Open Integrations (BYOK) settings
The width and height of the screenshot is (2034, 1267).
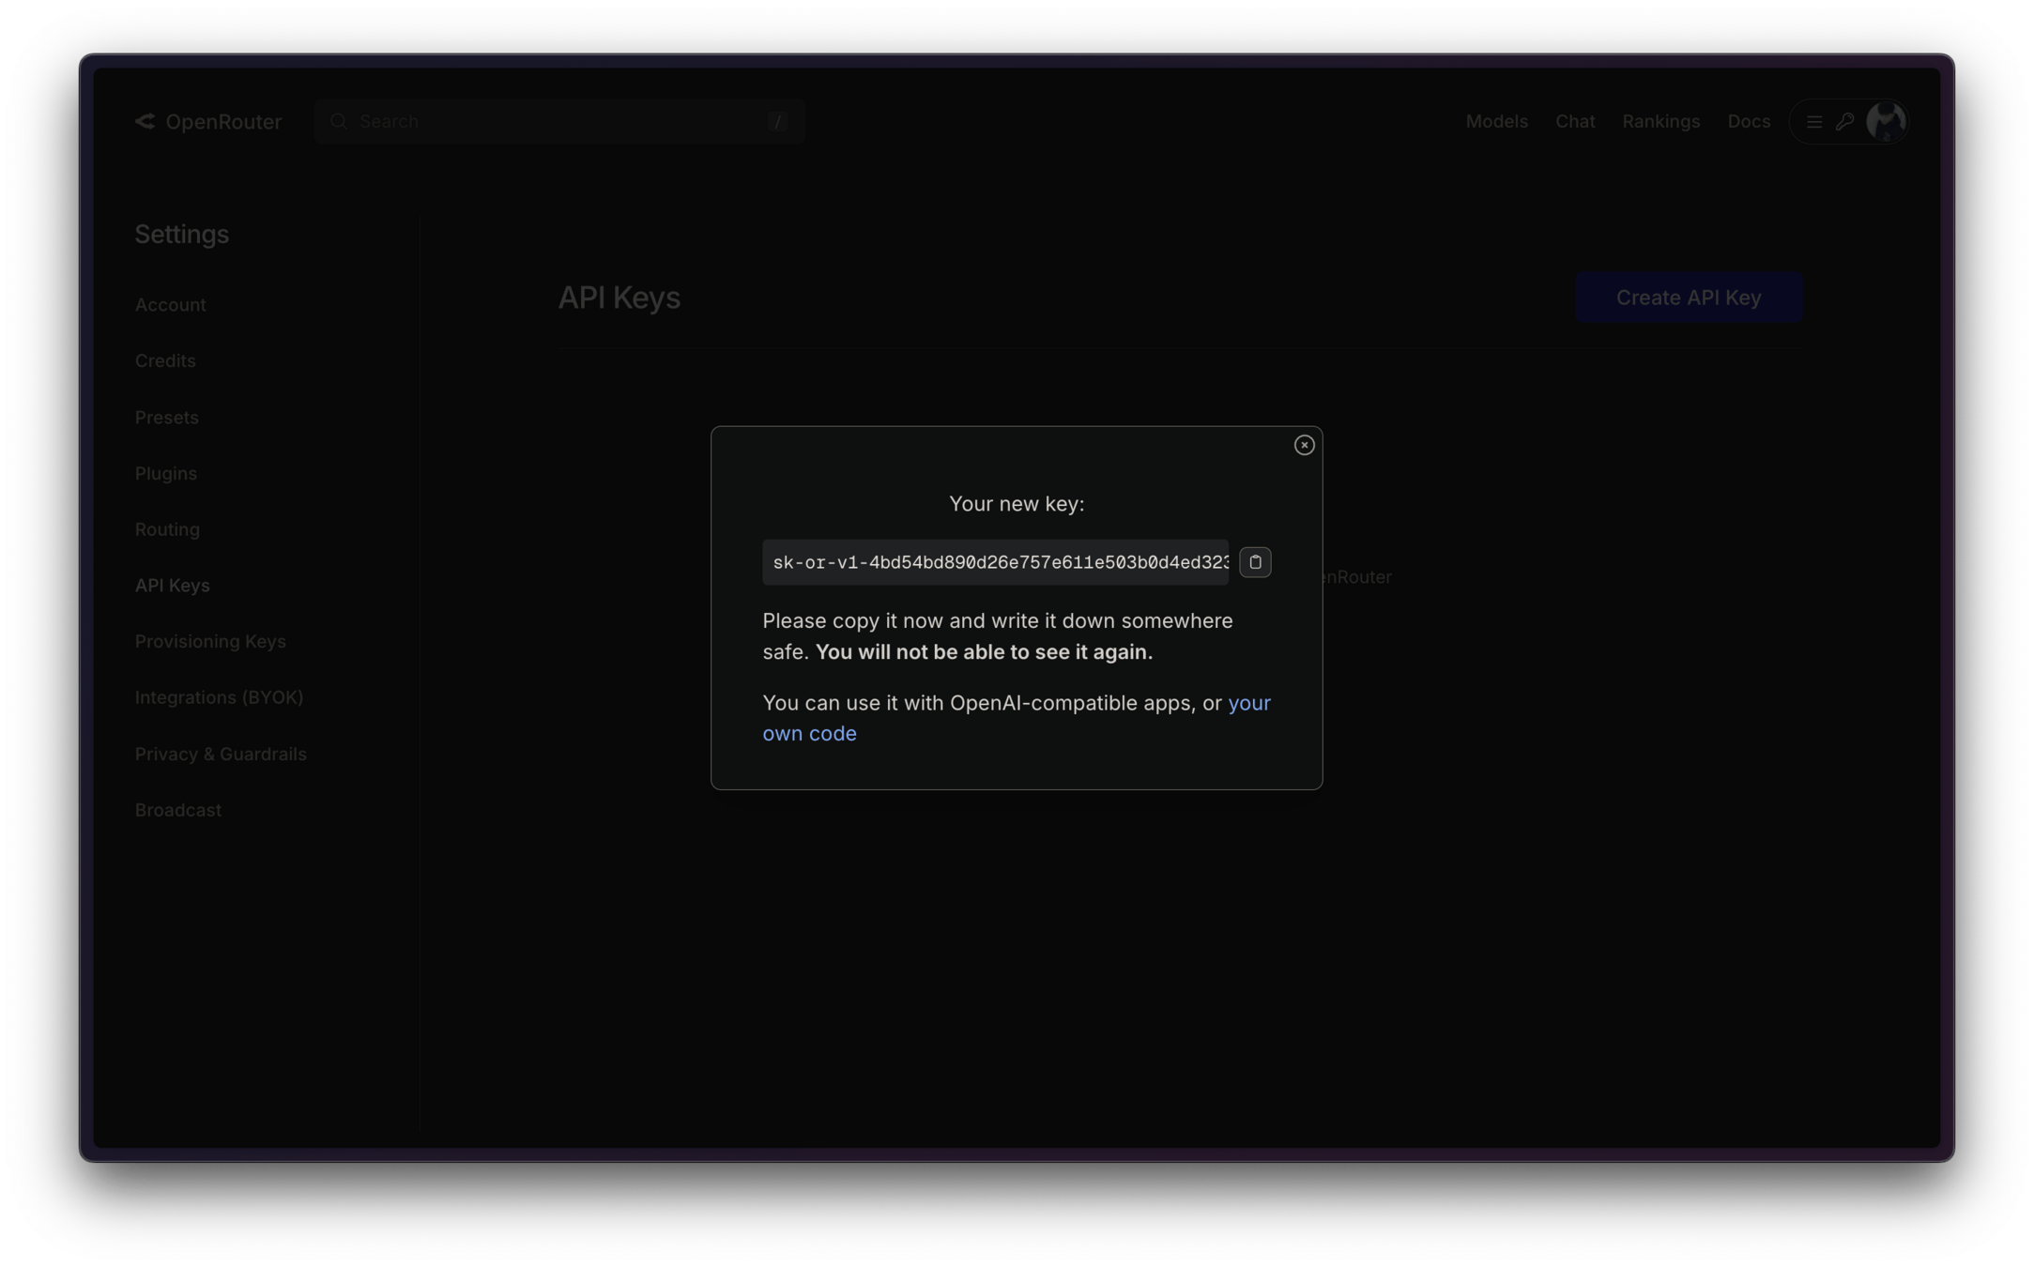(219, 697)
